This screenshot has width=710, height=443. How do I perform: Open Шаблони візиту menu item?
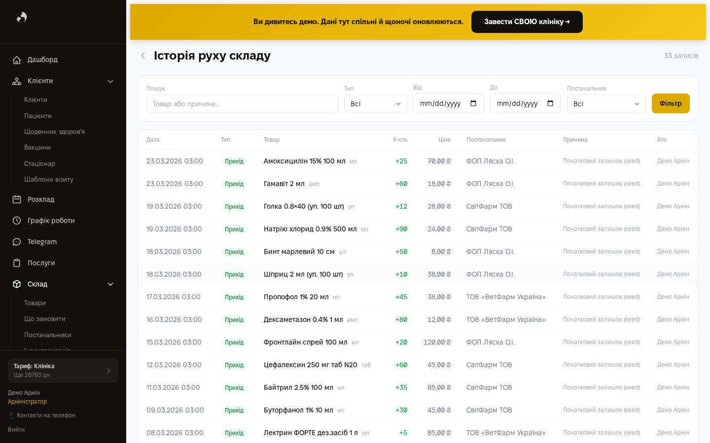pos(49,179)
